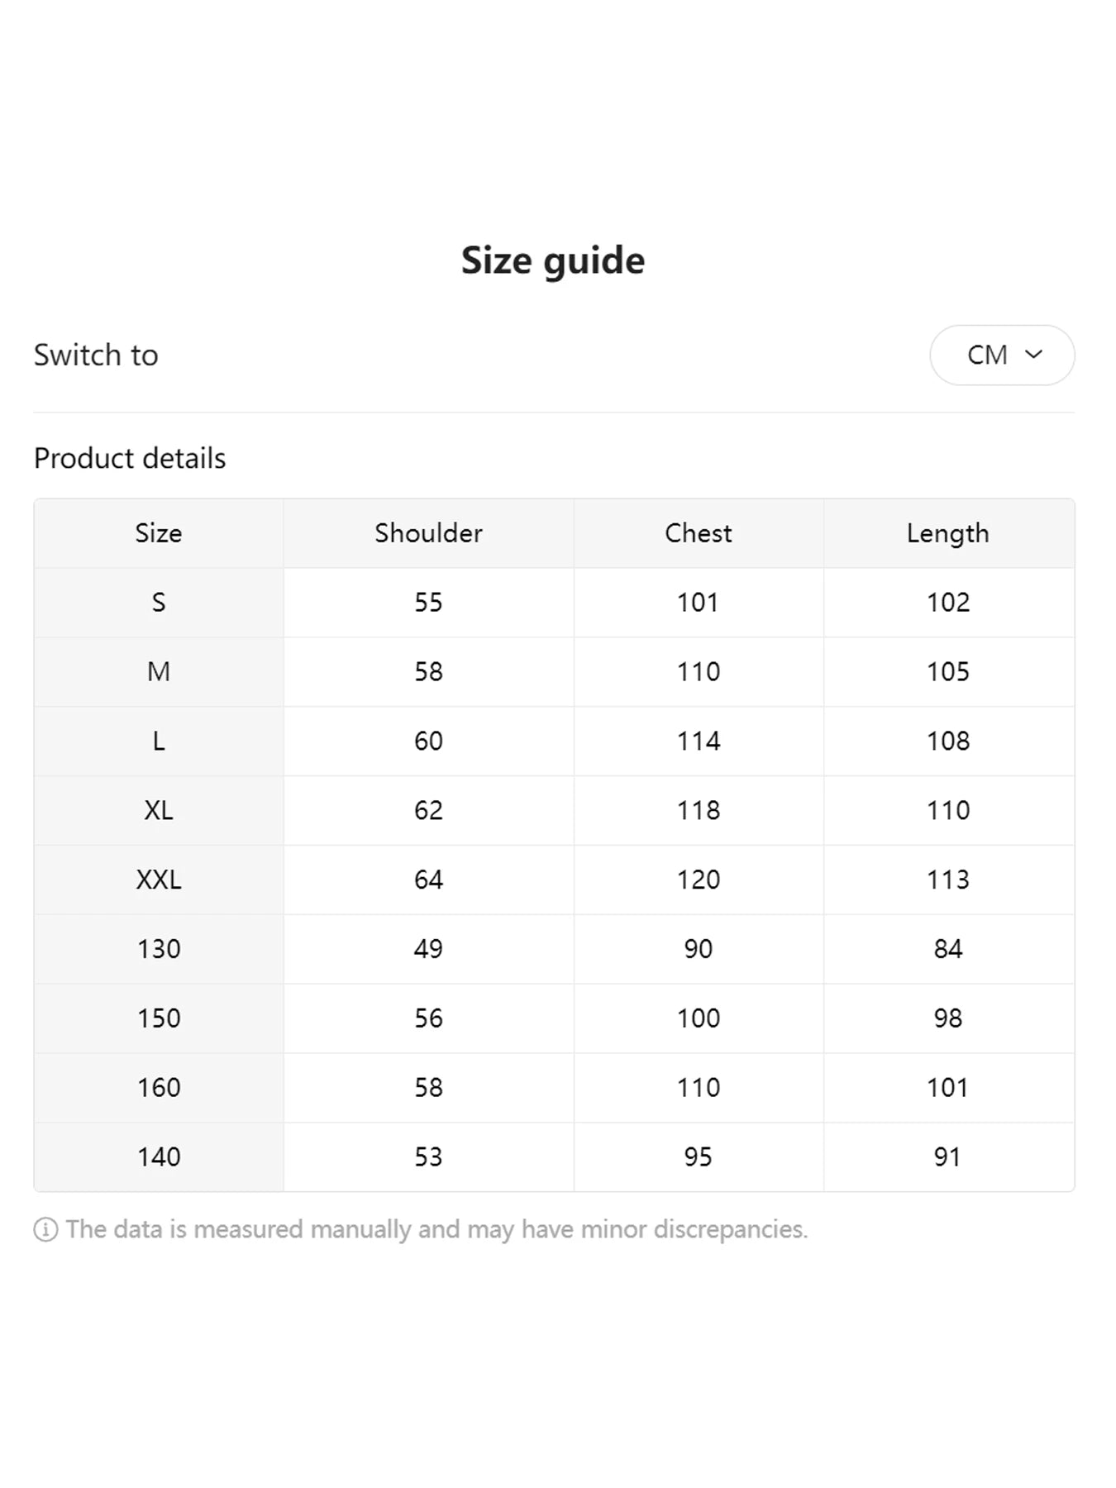Open the CM unit dropdown
This screenshot has height=1488, width=1116.
(x=1001, y=355)
